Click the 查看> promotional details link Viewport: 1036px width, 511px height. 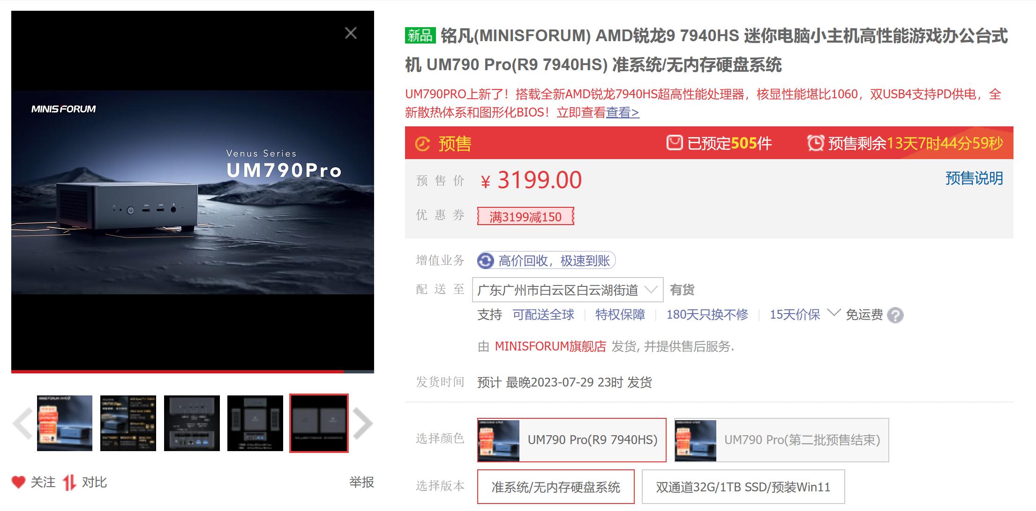click(623, 112)
